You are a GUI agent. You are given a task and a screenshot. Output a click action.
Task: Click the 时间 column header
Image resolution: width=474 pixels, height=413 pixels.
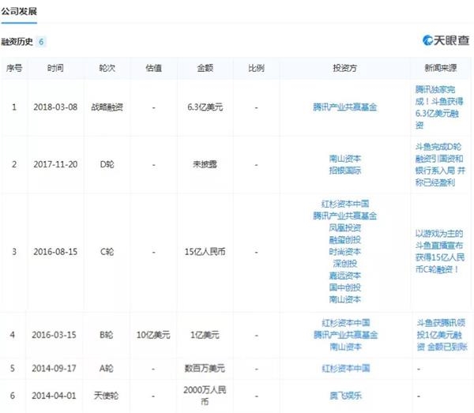click(x=55, y=69)
